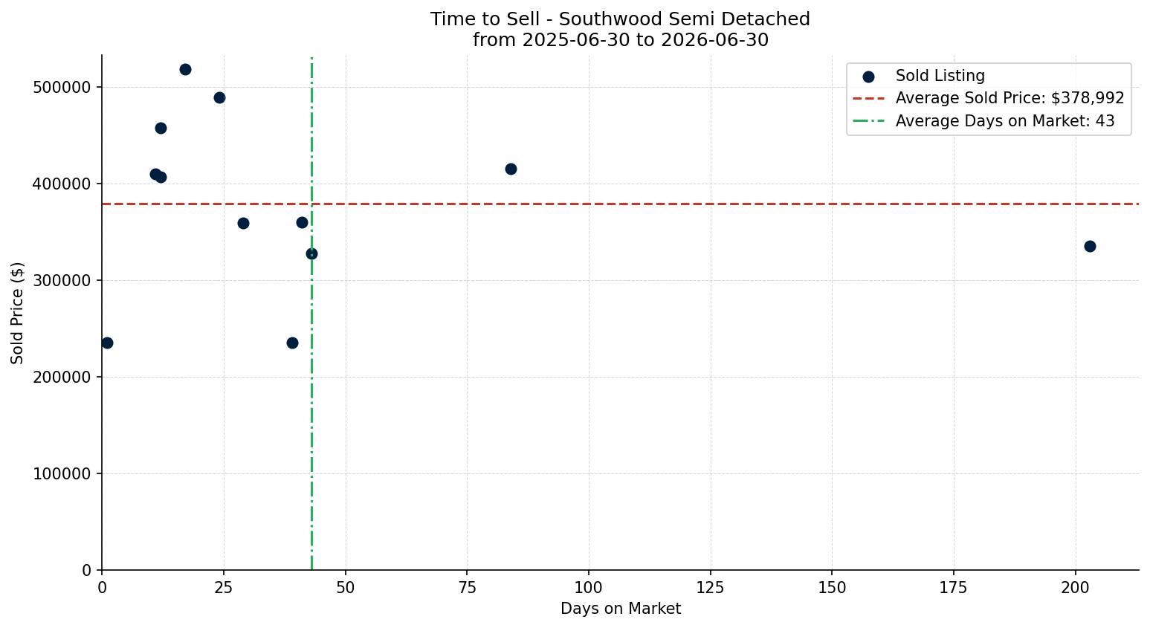
Task: Click the listing dot on the green average line
Action: [311, 253]
